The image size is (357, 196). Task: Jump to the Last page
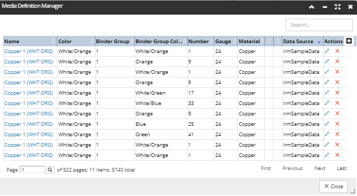coord(341,168)
